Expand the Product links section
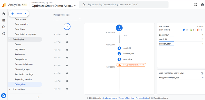 tap(10, 89)
